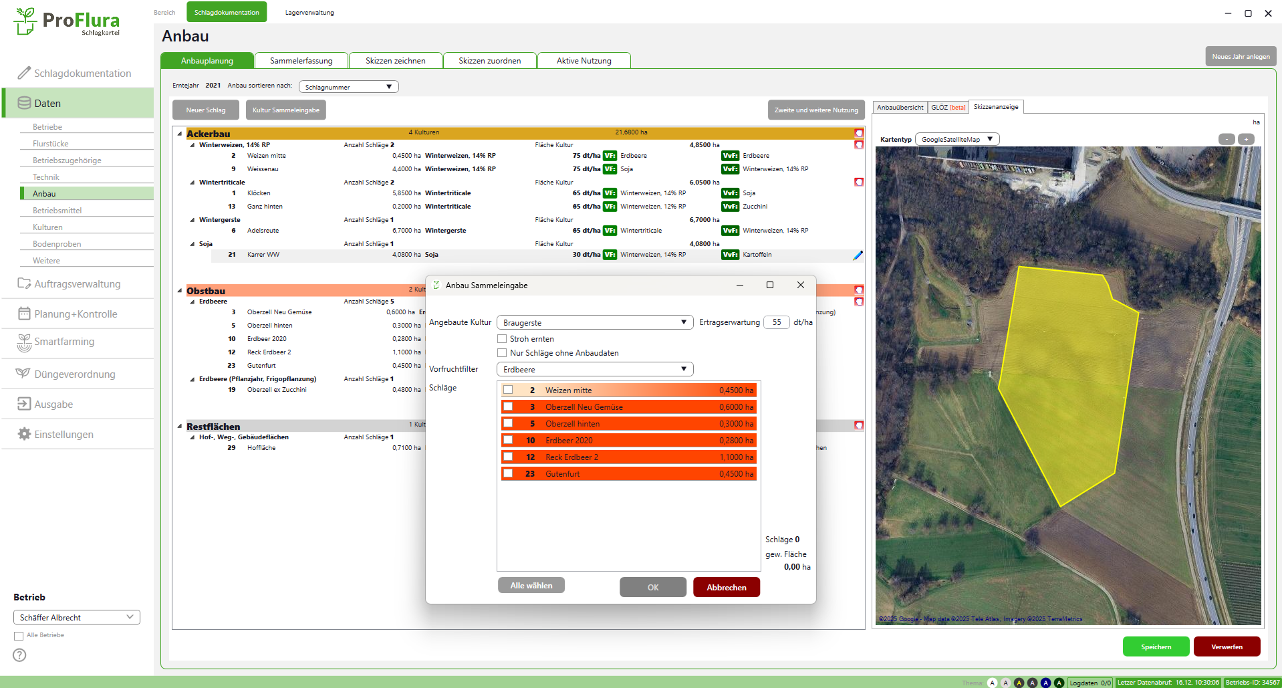Collapse the Obstbau group
The image size is (1282, 688).
[179, 291]
